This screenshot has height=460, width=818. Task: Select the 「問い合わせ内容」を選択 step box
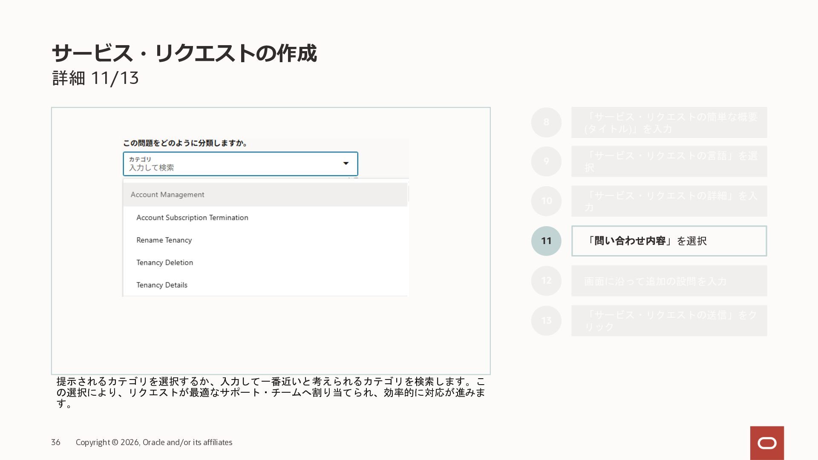669,241
